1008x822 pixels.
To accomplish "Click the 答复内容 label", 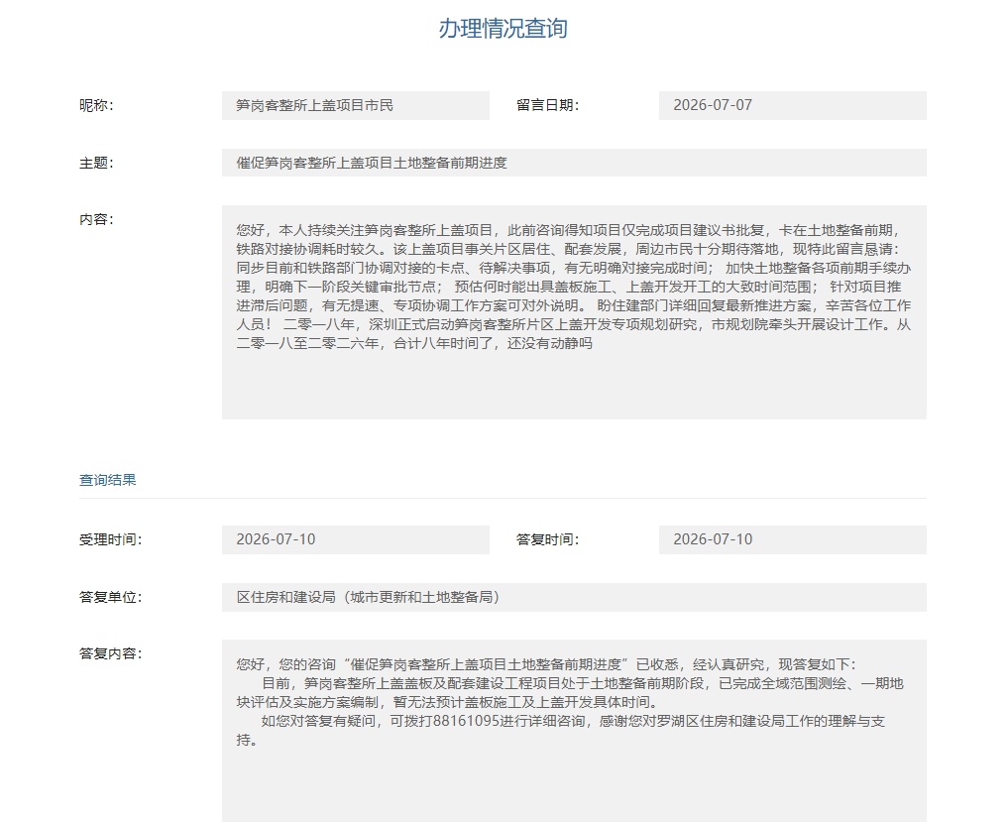I will [x=111, y=653].
